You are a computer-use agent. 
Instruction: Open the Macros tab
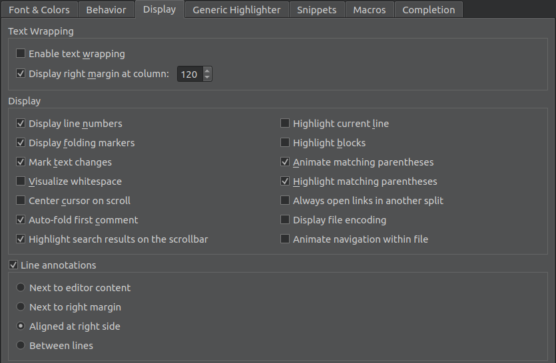coord(370,10)
